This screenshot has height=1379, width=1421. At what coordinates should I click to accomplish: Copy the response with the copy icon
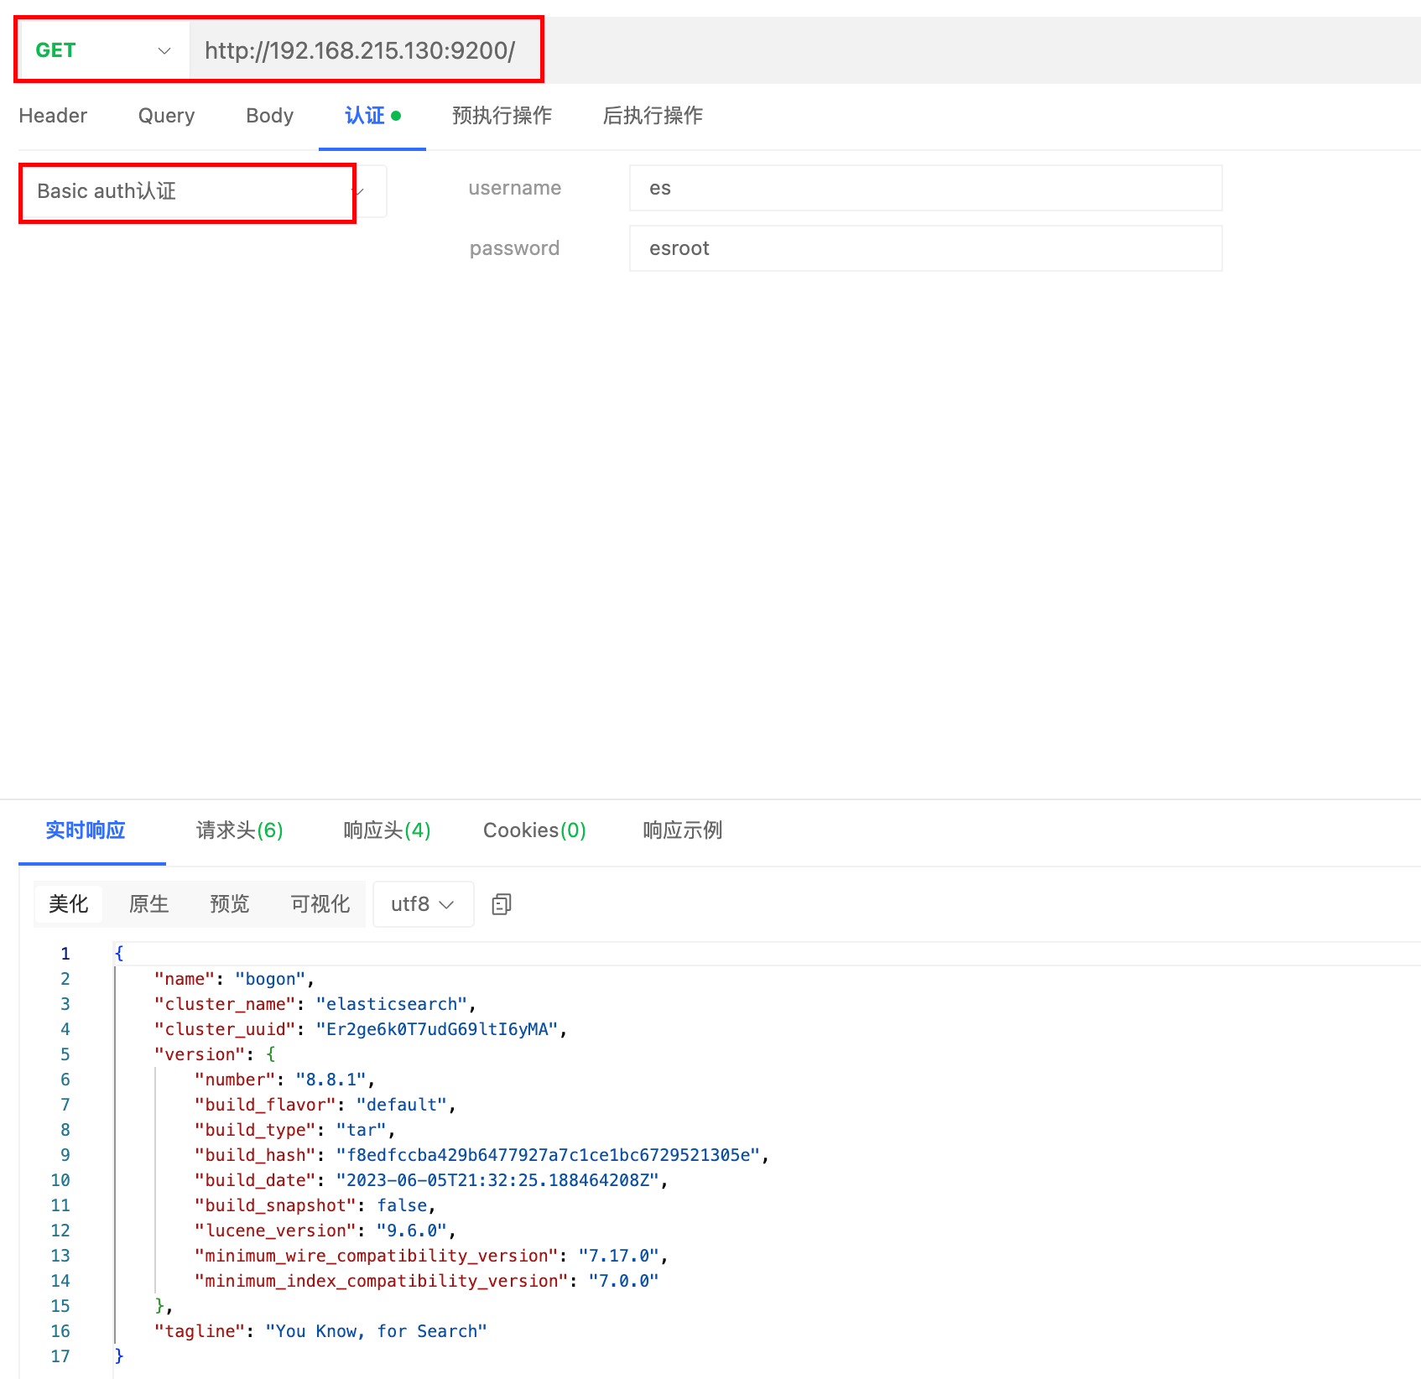click(x=502, y=903)
